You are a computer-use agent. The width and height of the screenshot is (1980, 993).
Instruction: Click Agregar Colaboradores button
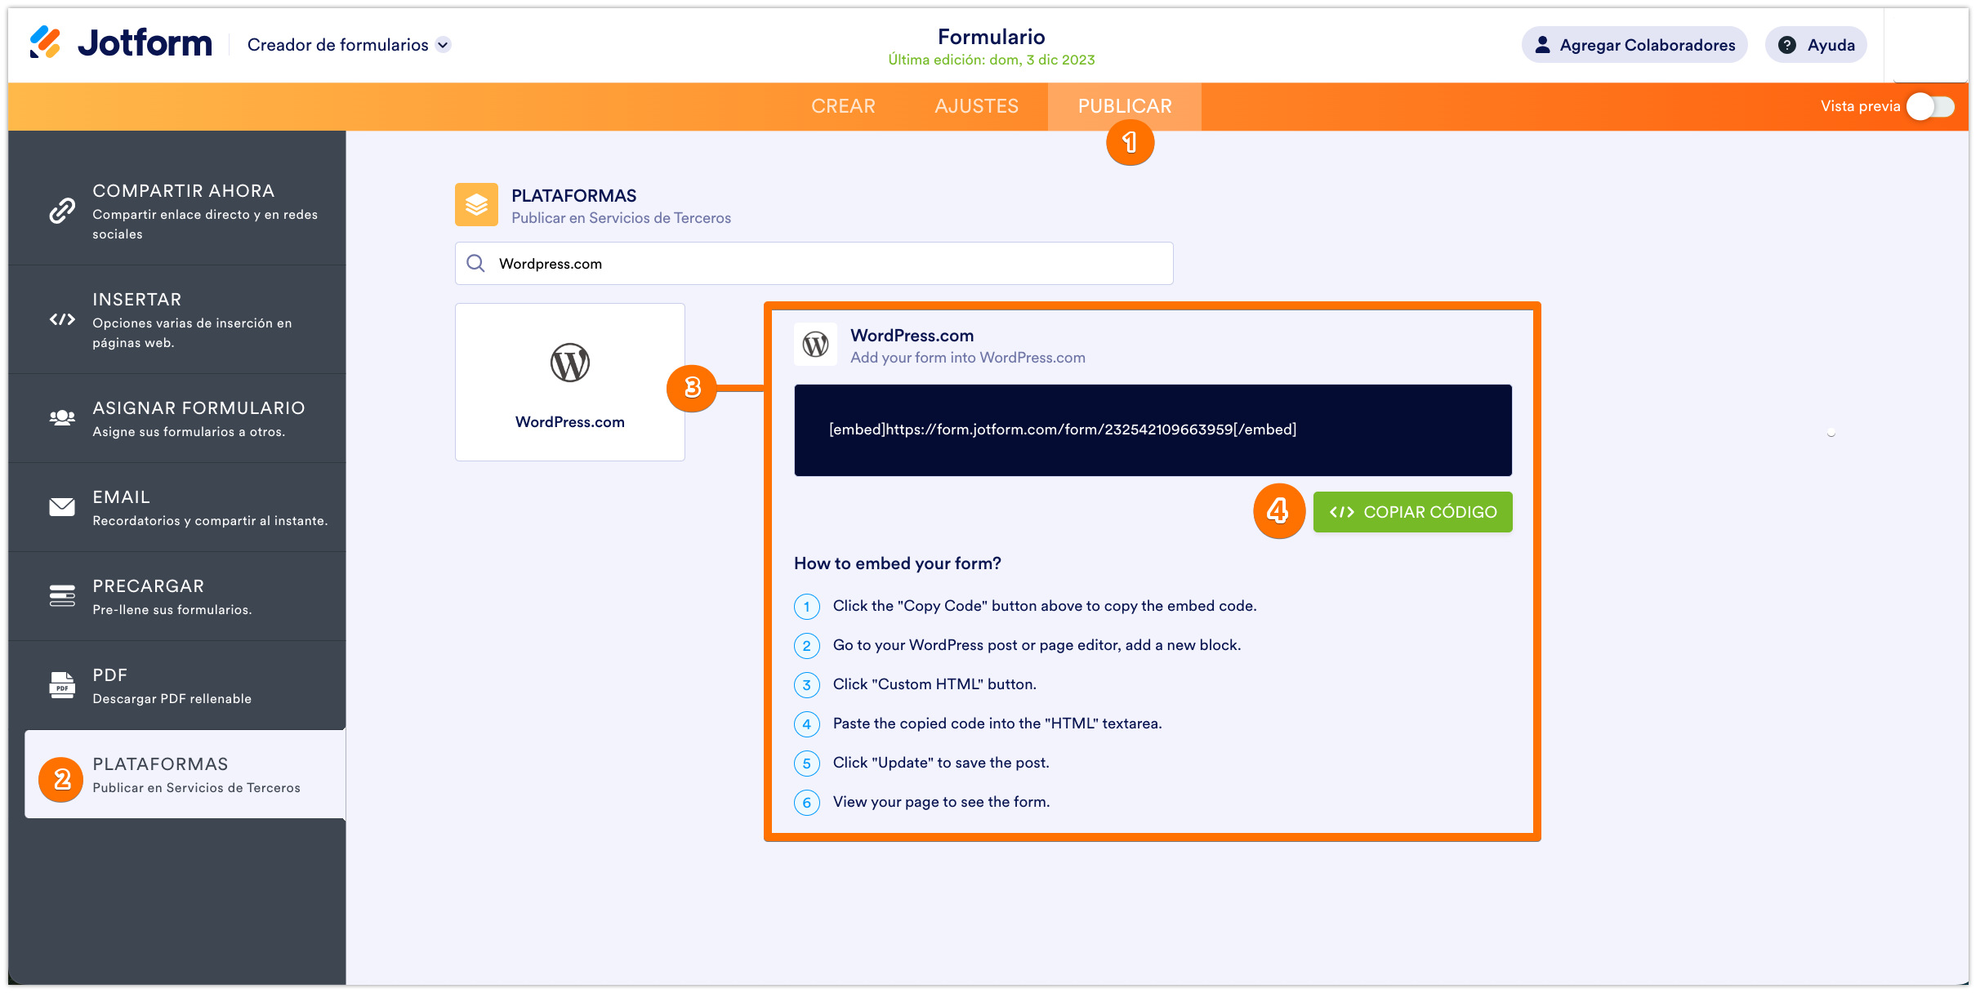[1634, 45]
